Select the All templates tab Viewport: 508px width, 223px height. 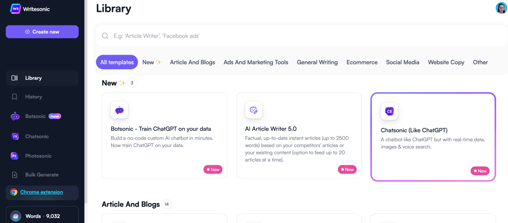point(117,62)
